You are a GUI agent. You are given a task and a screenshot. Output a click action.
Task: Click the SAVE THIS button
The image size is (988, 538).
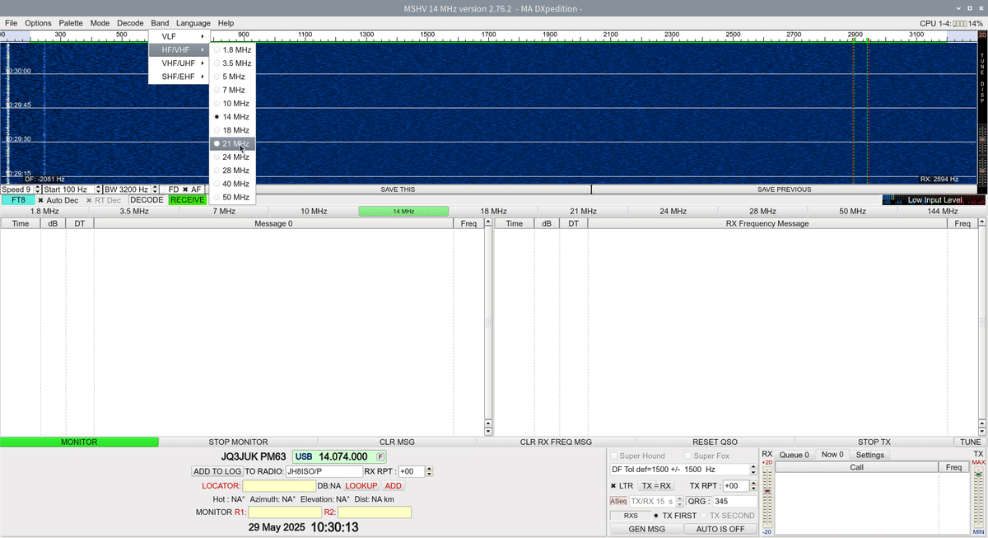(397, 189)
